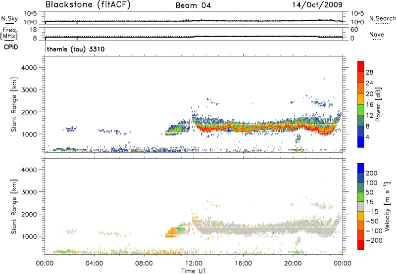
Task: Click the "3000" tick of the velocity panel
Action: 29,192
